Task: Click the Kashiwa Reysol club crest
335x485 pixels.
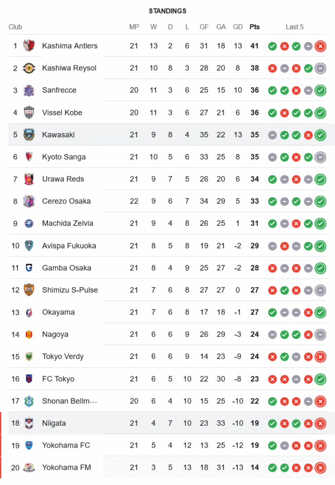Action: (x=29, y=68)
